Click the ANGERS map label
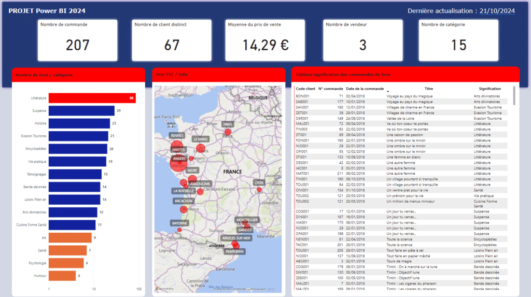 [x=179, y=159]
